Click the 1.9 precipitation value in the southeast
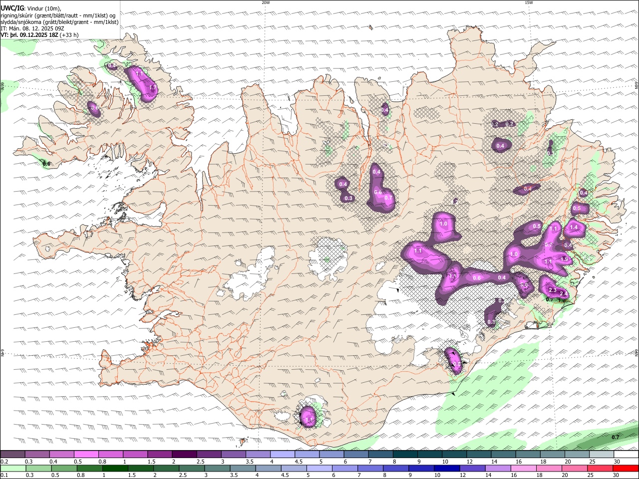The image size is (639, 479). pos(564,259)
